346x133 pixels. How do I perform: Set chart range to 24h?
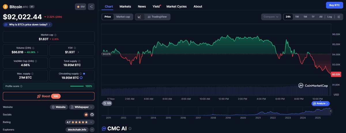(x=288, y=17)
